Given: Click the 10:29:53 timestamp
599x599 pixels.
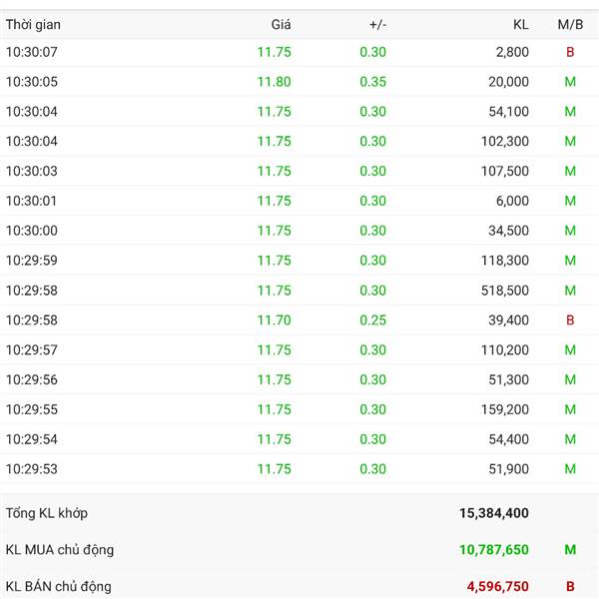Looking at the screenshot, I should point(32,469).
